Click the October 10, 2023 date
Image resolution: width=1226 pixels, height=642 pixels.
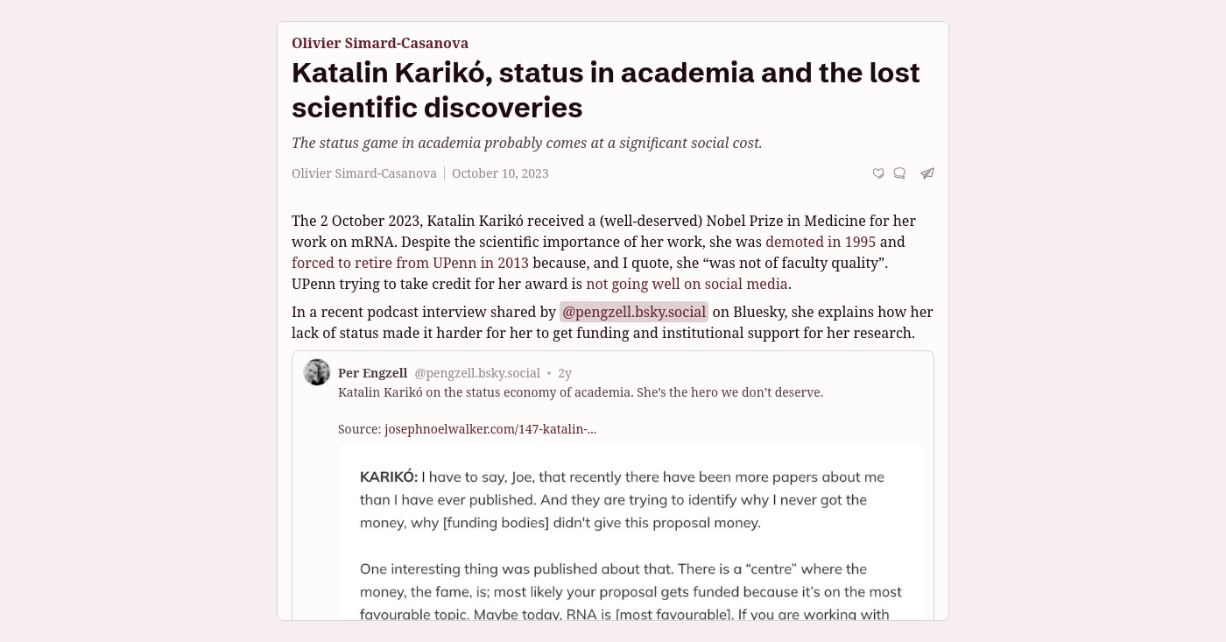(x=500, y=173)
